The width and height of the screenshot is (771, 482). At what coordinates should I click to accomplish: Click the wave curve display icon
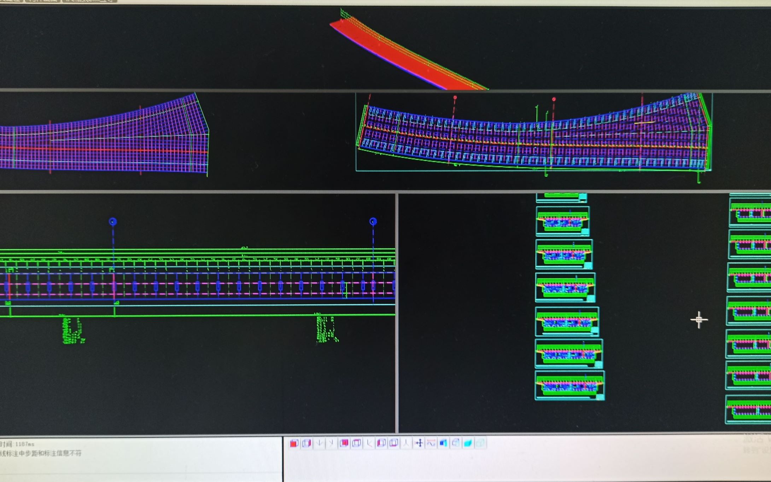tap(431, 443)
